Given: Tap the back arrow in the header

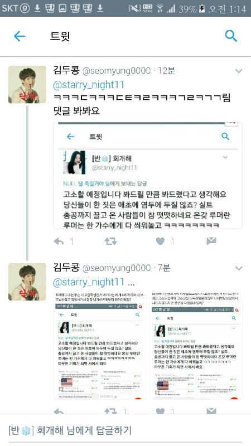Looking at the screenshot, I should pyautogui.click(x=20, y=36).
